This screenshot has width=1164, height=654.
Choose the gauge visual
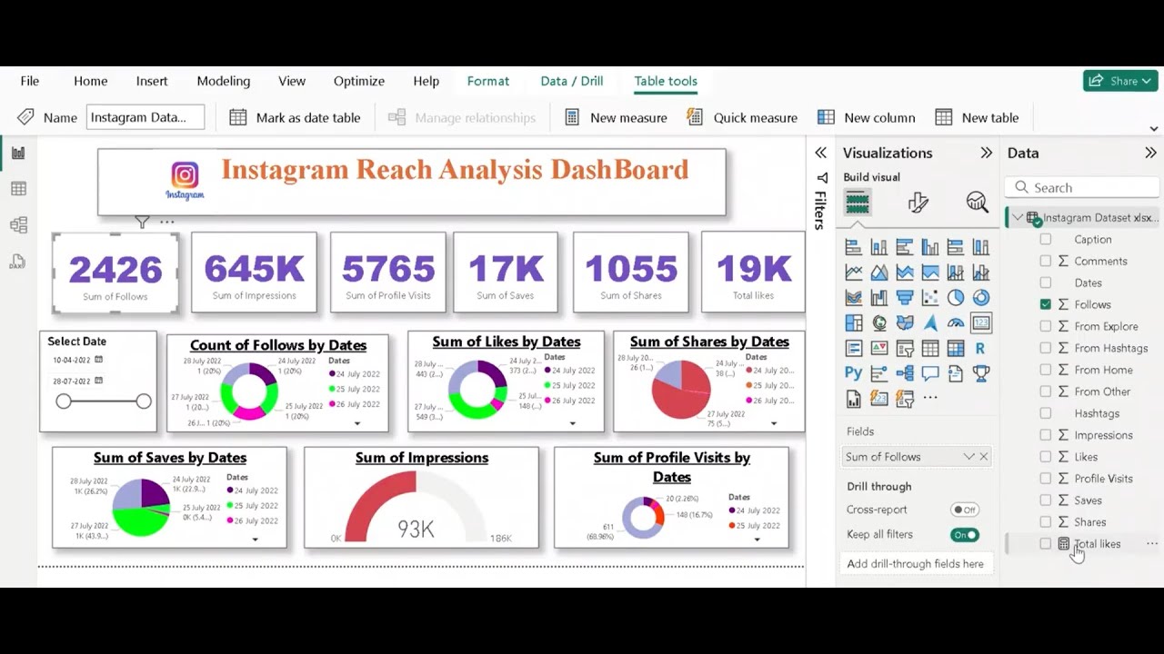955,323
